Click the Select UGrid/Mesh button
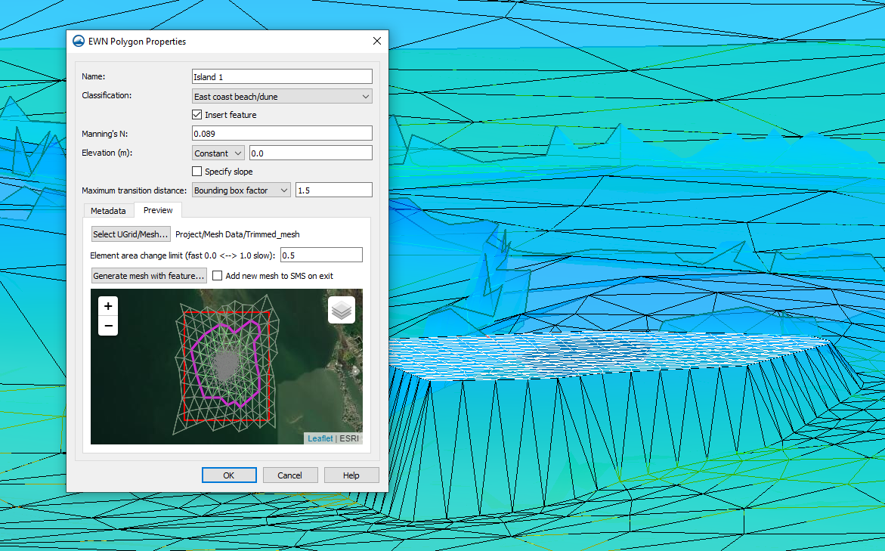This screenshot has width=885, height=551. point(130,234)
